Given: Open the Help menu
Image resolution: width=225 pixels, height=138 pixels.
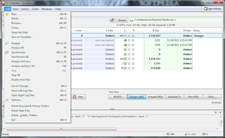Looking at the screenshot, I should pos(58,9).
